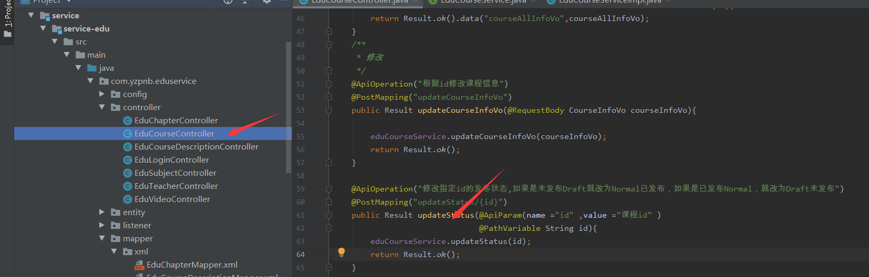Image resolution: width=869 pixels, height=277 pixels.
Task: Click the EduTeacherController class icon
Action: 127,186
